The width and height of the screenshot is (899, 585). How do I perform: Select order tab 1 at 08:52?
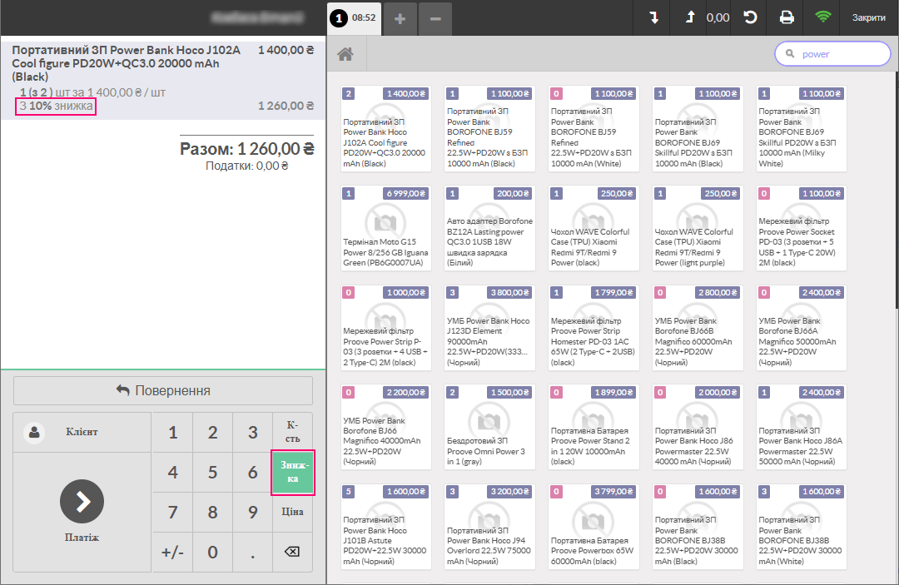(x=354, y=17)
